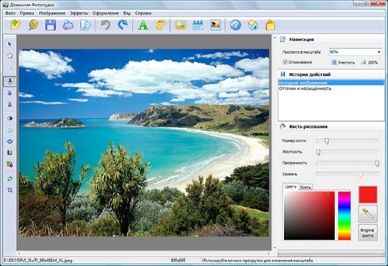Open the Вид menu

click(127, 13)
